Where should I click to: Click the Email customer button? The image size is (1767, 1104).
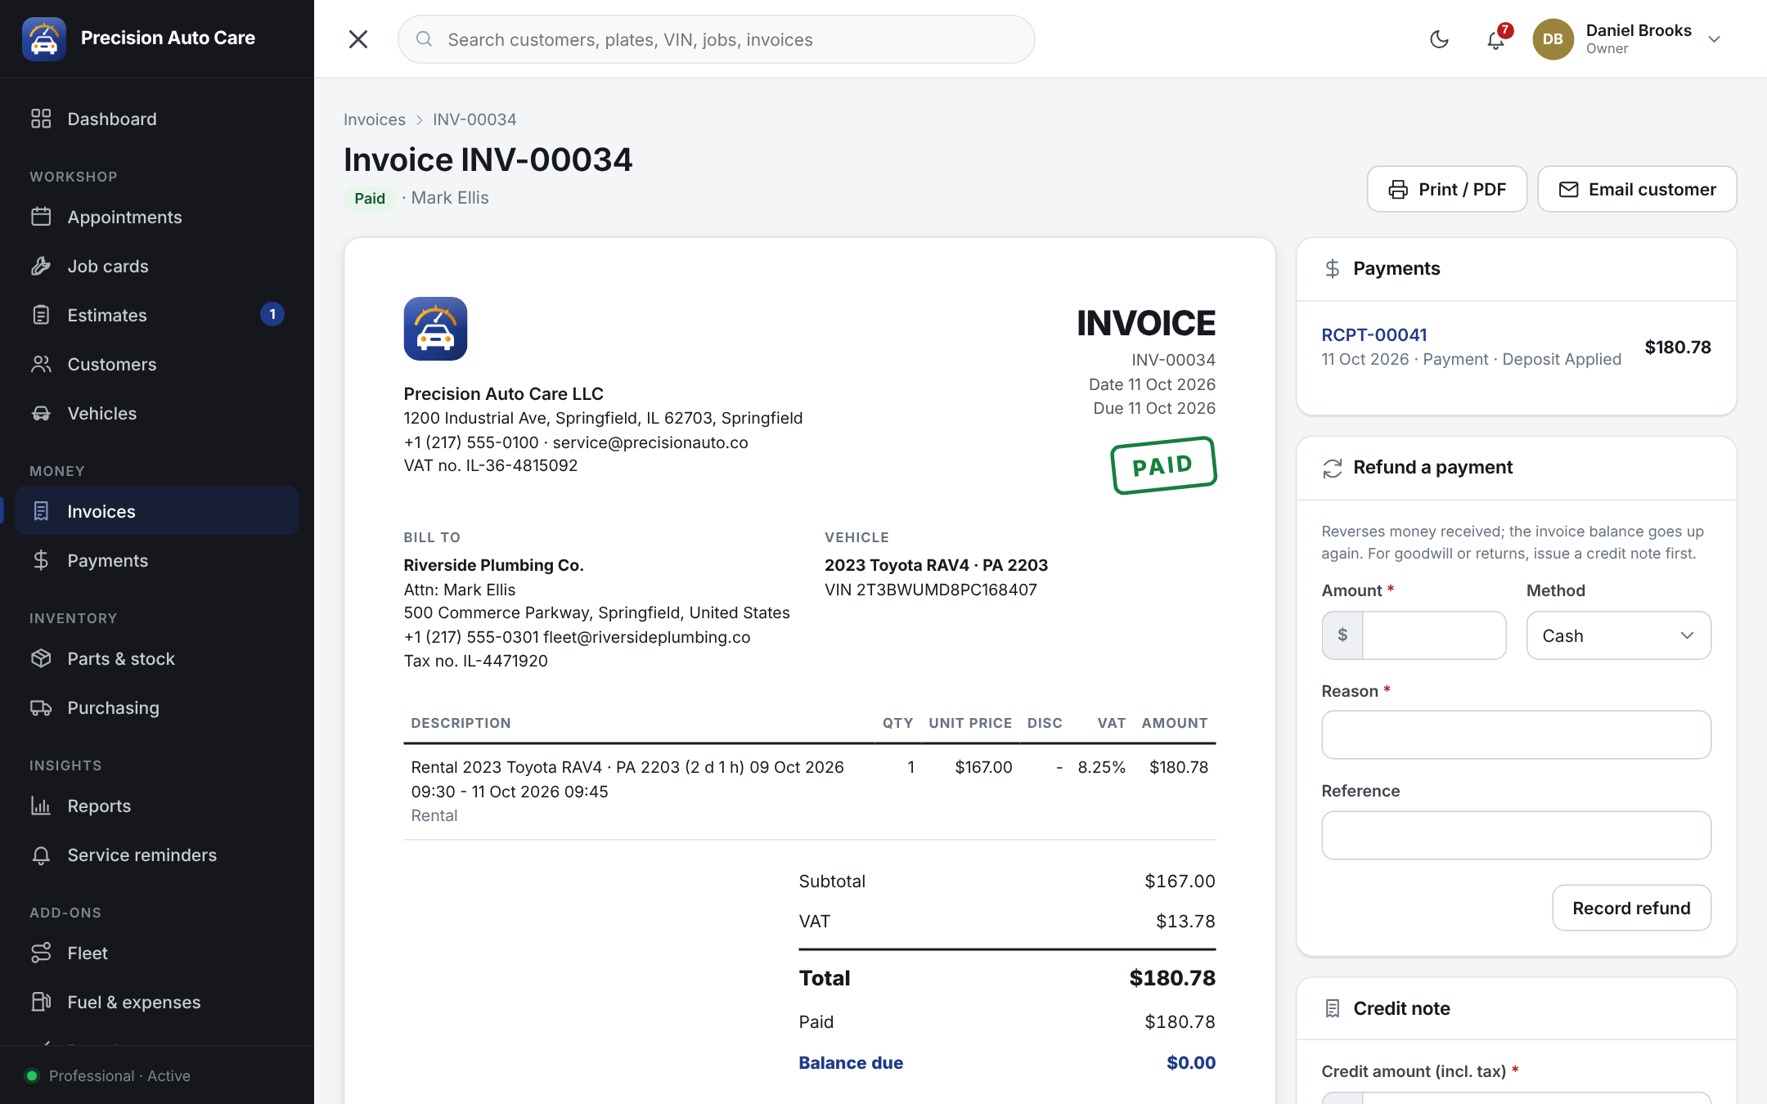1637,189
